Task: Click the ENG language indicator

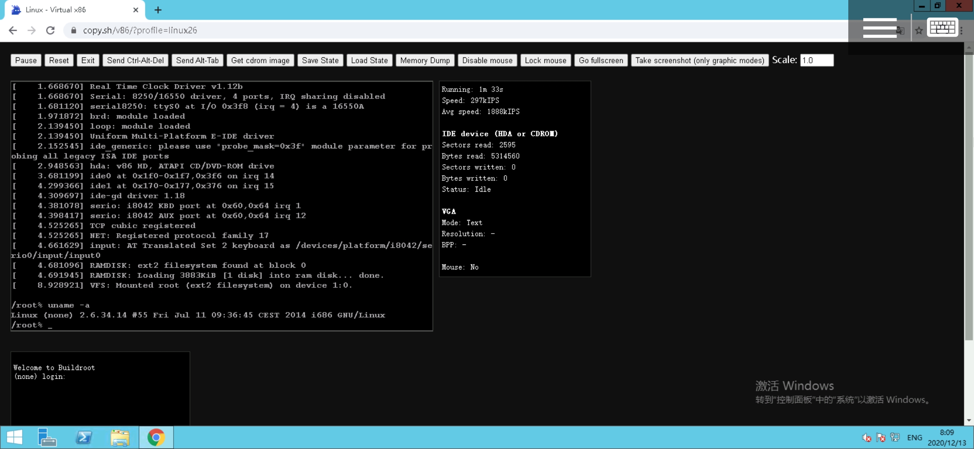Action: tap(914, 437)
